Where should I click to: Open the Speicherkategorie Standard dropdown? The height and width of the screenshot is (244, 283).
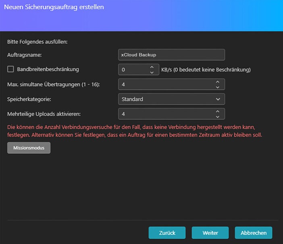(171, 99)
